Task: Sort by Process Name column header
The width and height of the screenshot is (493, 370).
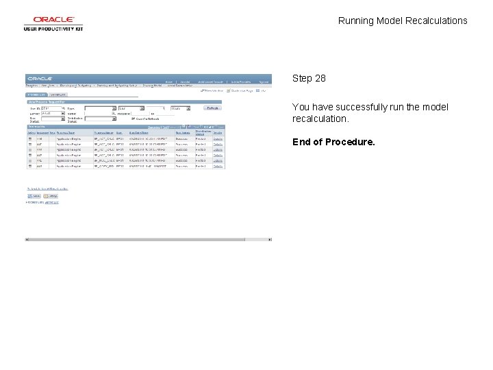Action: 103,133
